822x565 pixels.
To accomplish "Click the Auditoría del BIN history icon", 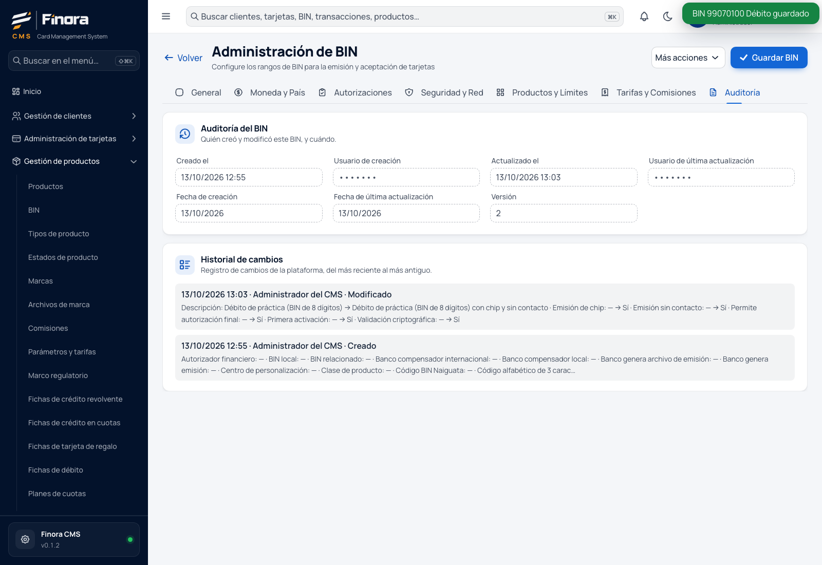I will pos(185,134).
